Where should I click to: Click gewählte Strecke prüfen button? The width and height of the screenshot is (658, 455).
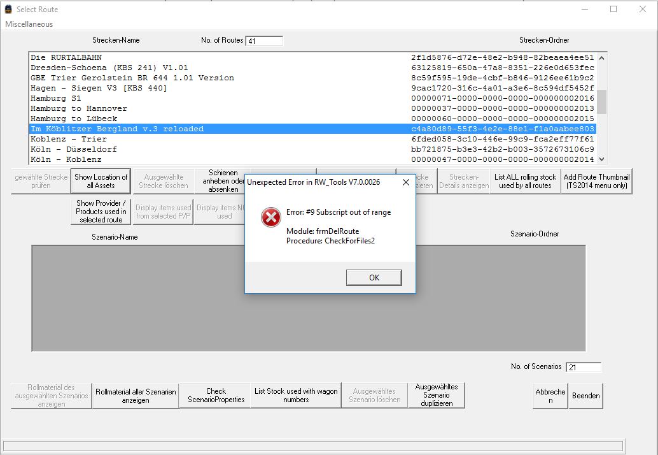click(41, 181)
